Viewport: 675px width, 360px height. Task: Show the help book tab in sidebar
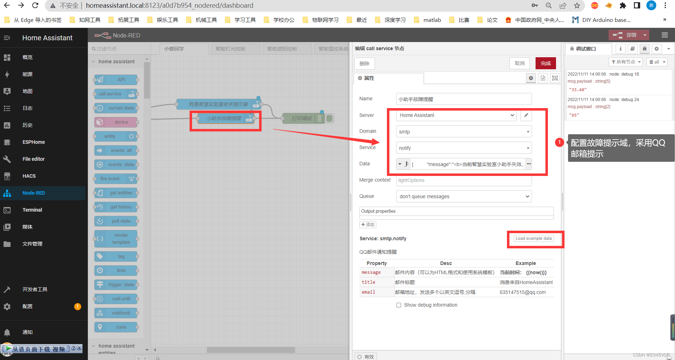pos(633,49)
